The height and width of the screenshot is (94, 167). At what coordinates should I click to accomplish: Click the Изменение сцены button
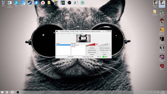(x=92, y=50)
